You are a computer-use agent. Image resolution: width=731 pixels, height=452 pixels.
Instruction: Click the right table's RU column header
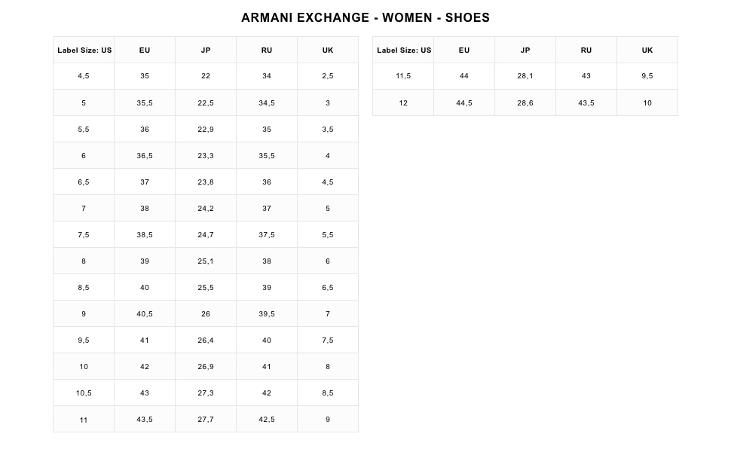(x=586, y=50)
